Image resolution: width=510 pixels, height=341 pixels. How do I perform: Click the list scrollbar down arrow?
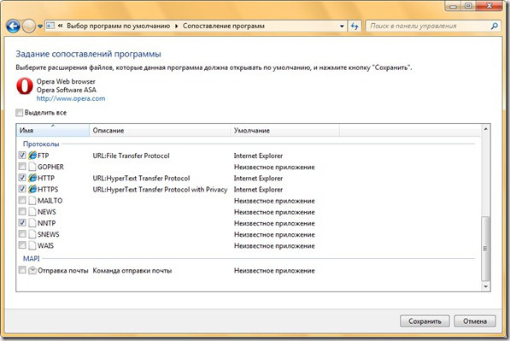click(485, 286)
